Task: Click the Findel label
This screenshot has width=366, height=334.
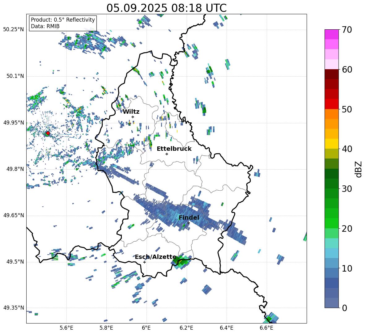Action: [x=189, y=218]
